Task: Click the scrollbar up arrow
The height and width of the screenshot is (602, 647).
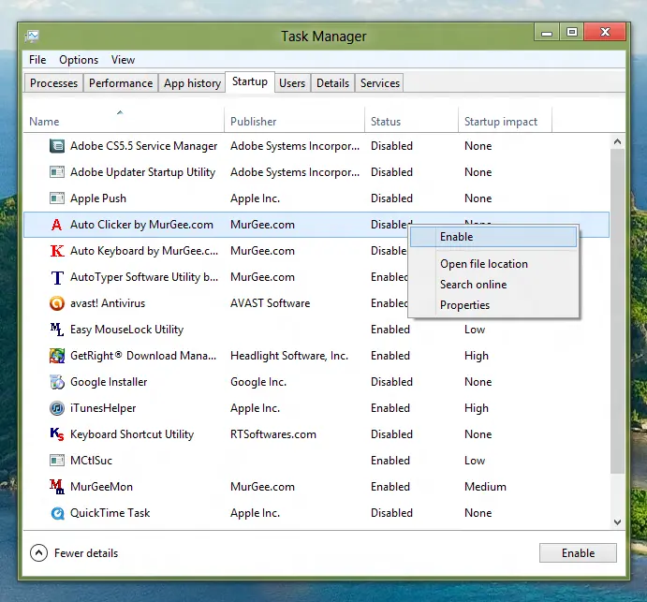Action: tap(617, 141)
